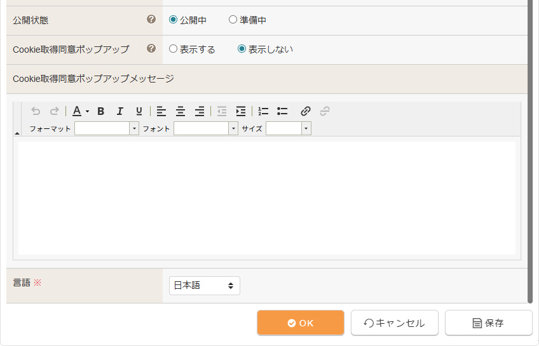Choose 表示する for Cookie popup

point(173,49)
